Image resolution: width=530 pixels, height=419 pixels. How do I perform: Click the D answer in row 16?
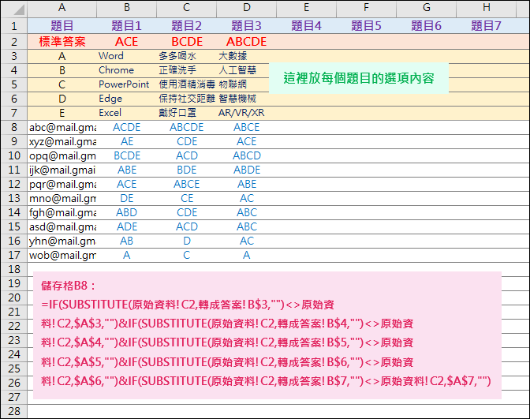pos(187,241)
